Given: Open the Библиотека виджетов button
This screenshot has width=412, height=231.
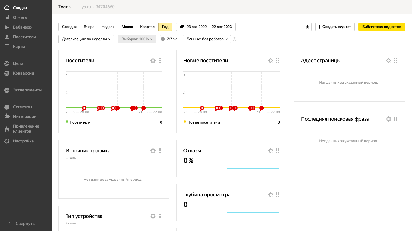Looking at the screenshot, I should [381, 27].
